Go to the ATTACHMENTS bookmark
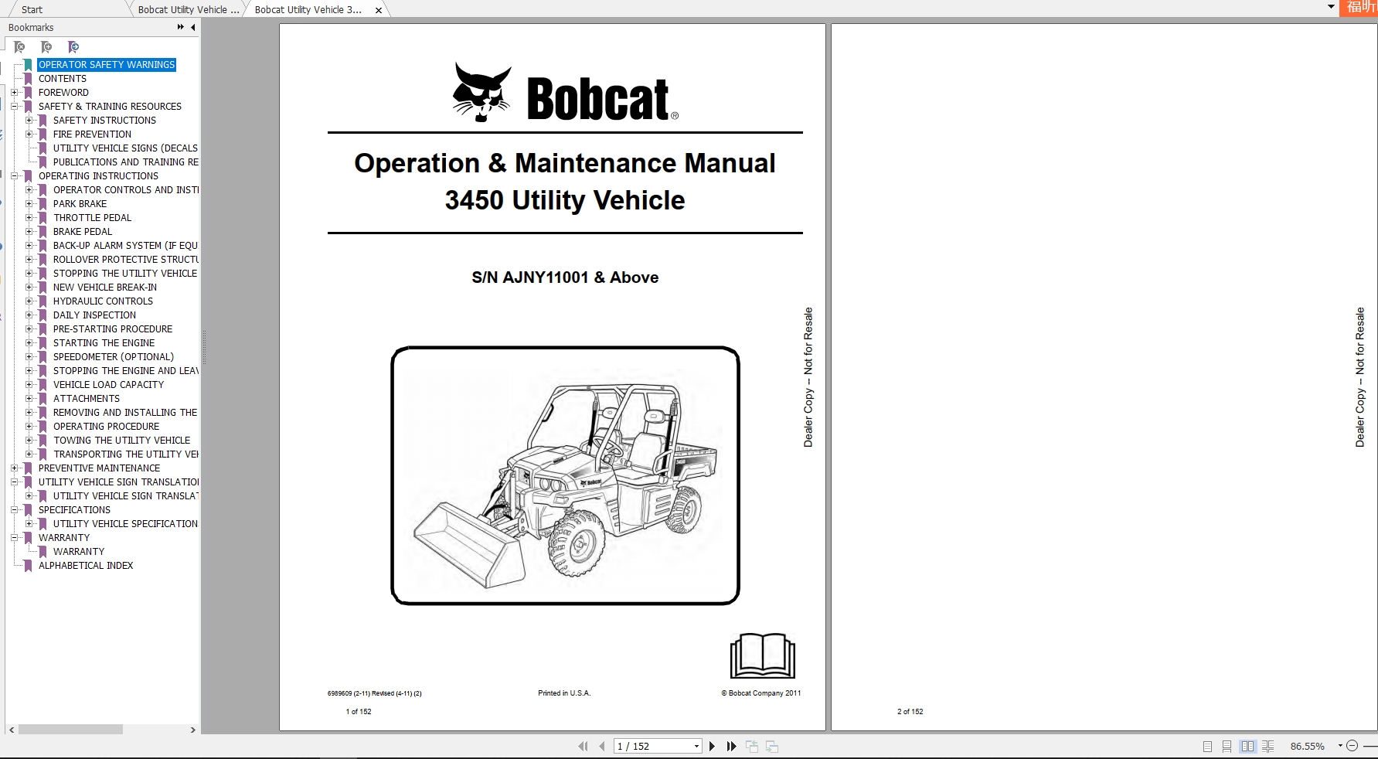1378x759 pixels. pyautogui.click(x=87, y=399)
